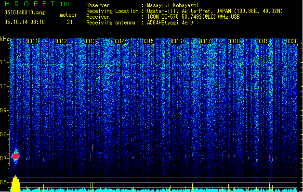Click the 0.9 kHz axis label

(4, 110)
